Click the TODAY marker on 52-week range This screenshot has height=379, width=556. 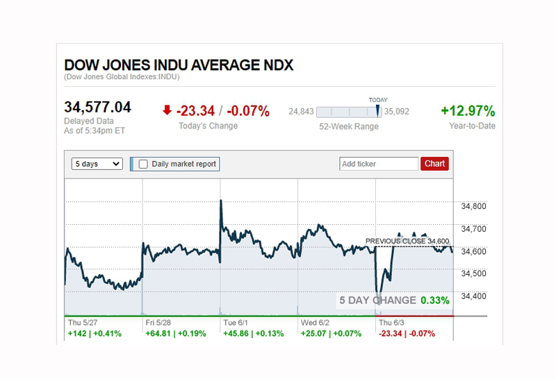[378, 110]
